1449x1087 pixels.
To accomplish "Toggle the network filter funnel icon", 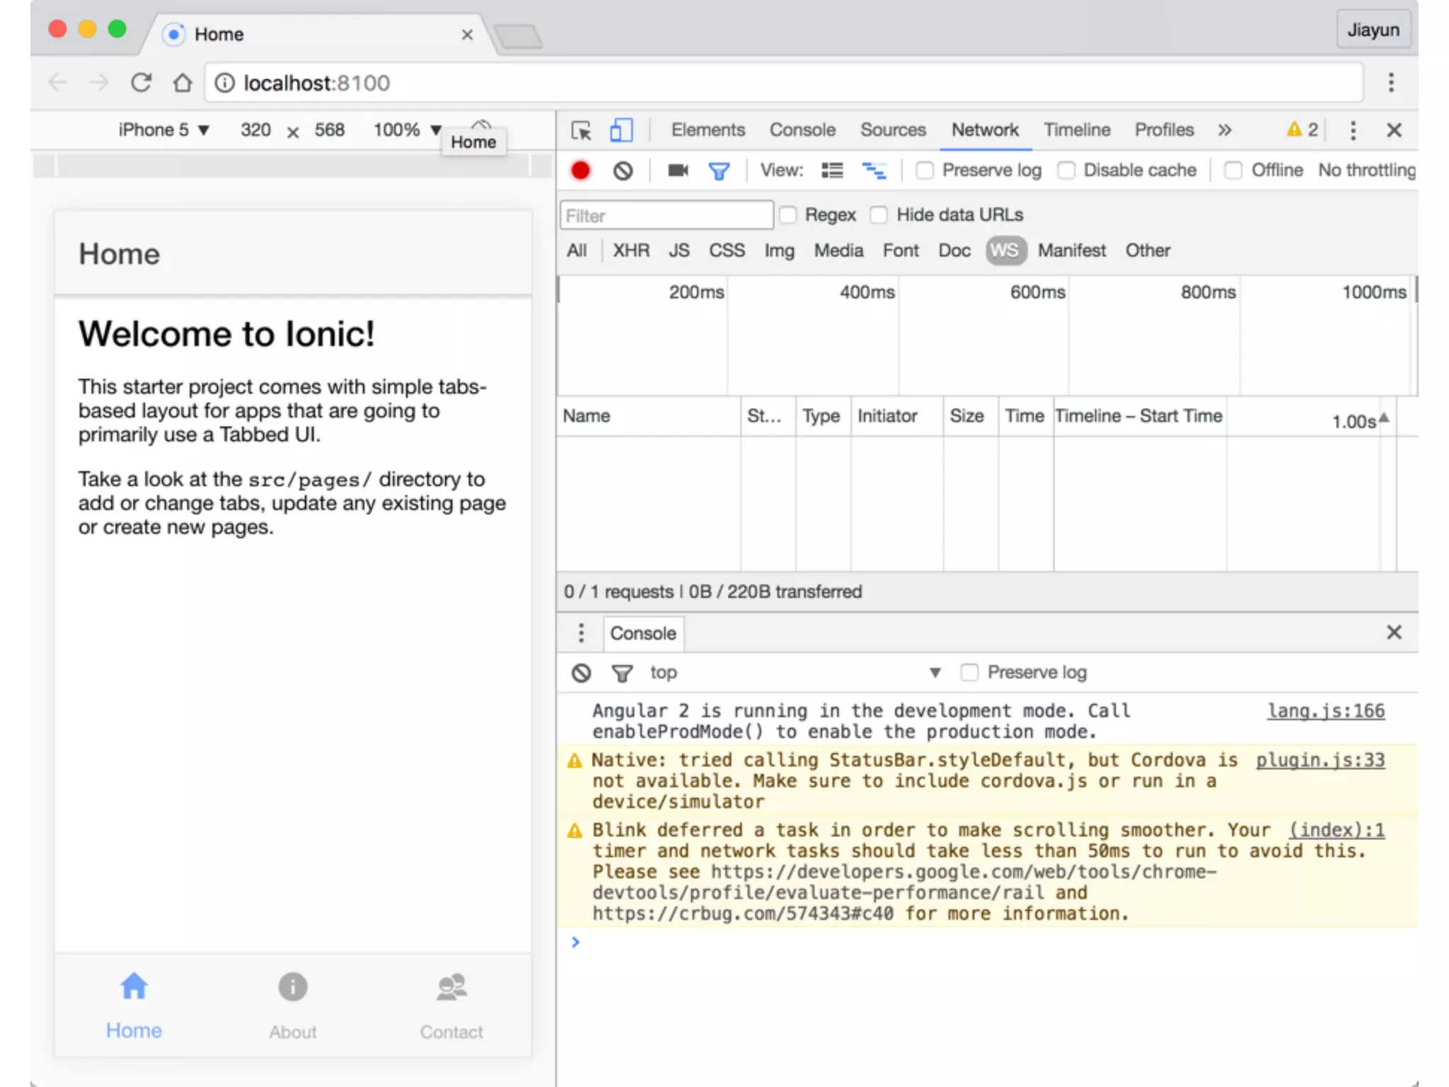I will point(719,171).
